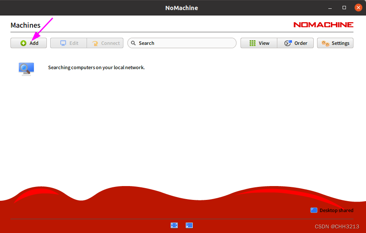Maximize the NoMachine window
366x233 pixels.
coord(344,8)
